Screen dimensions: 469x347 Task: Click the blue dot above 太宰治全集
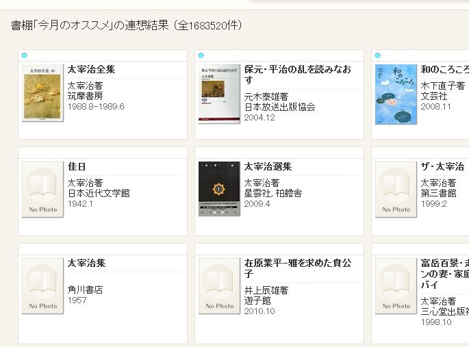[x=25, y=55]
